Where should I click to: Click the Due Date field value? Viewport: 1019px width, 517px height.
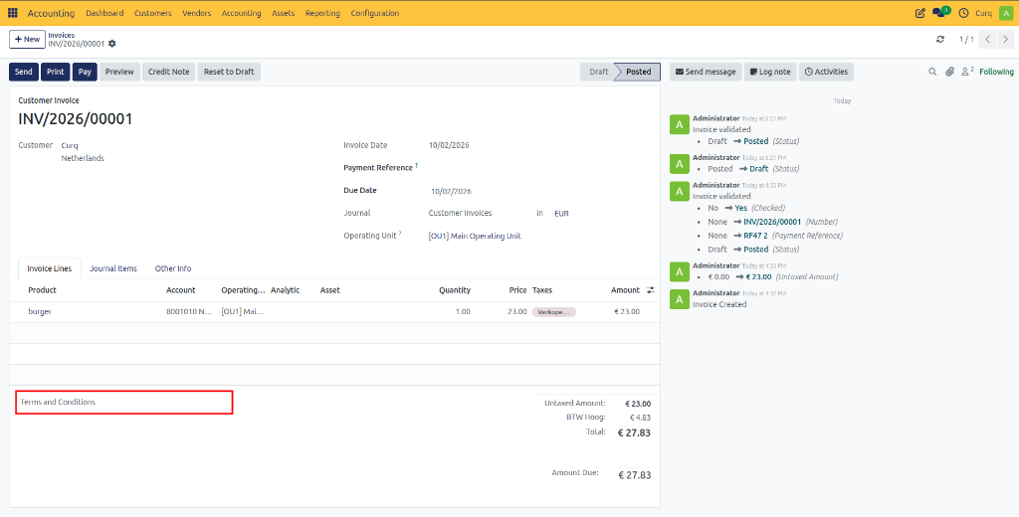pyautogui.click(x=451, y=192)
